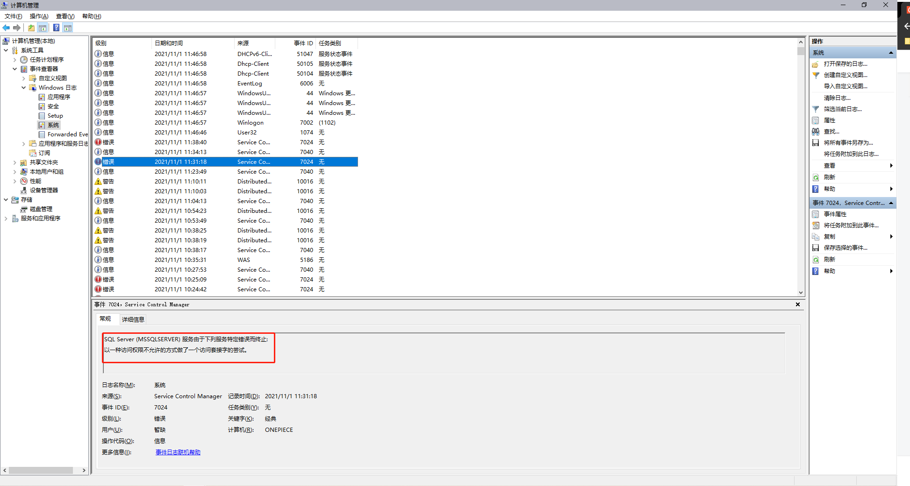This screenshot has width=910, height=486.
Task: Navigate back with the blue back arrow
Action: (x=6, y=28)
